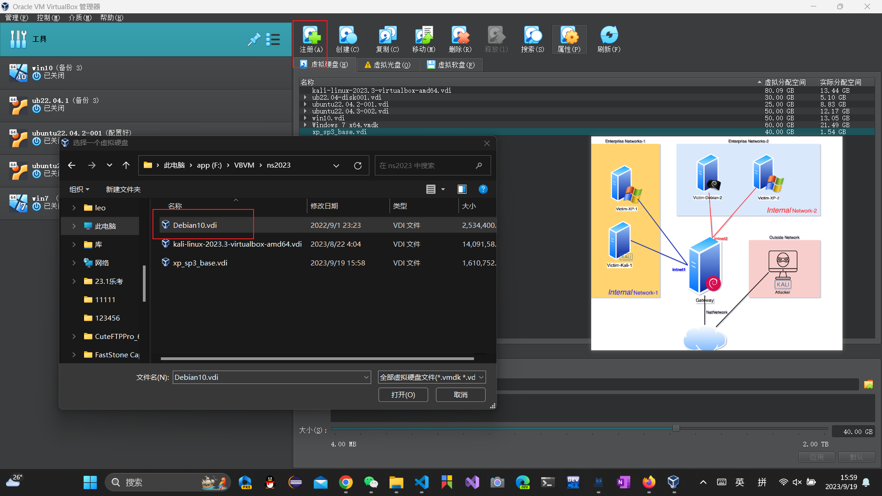Toggle the 属性 (Properties) toolbar icon

[x=569, y=39]
